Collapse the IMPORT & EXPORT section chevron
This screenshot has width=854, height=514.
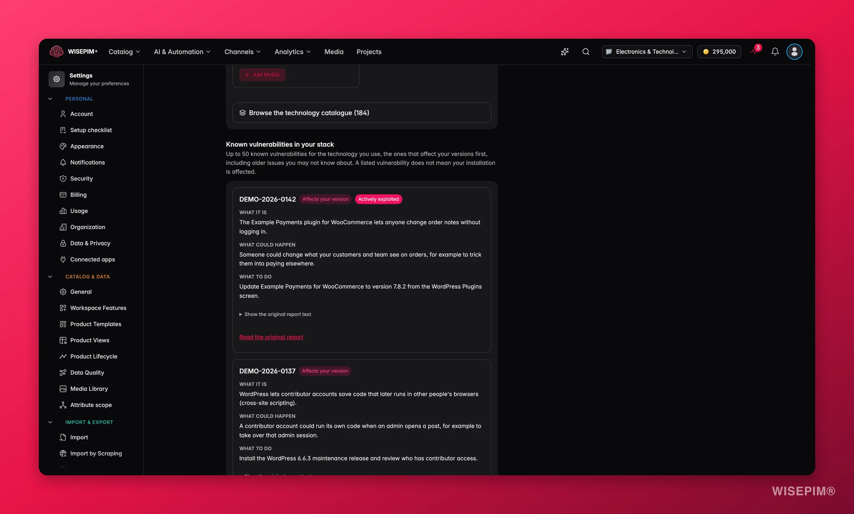50,422
